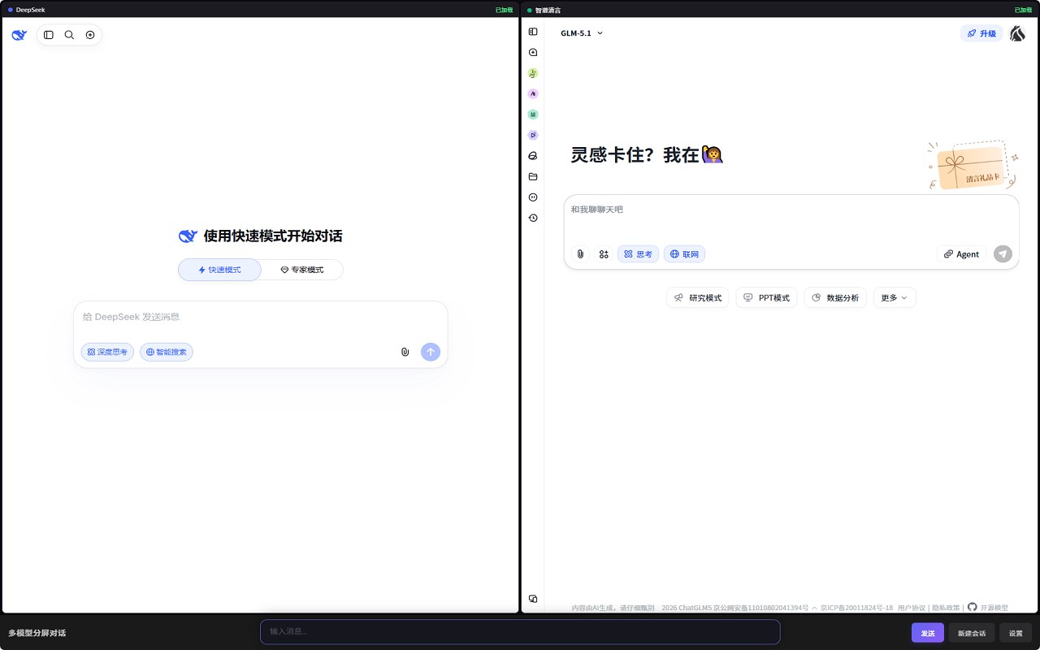Open the pink round agent icon in sidebar
This screenshot has width=1040, height=650.
533,93
